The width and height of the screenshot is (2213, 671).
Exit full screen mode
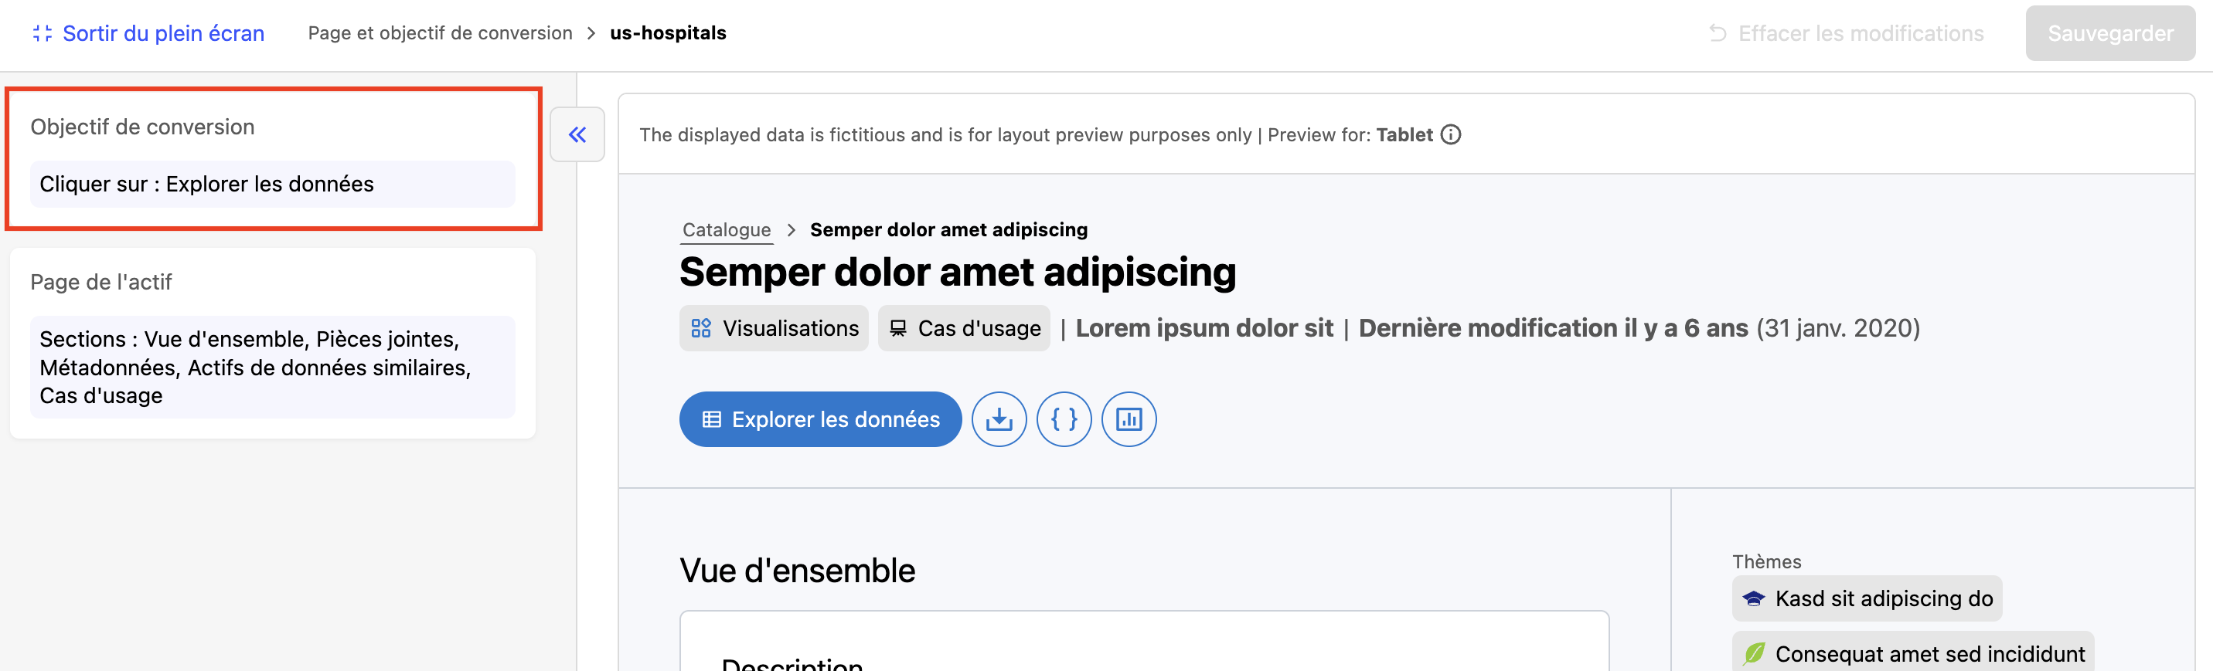tap(148, 33)
